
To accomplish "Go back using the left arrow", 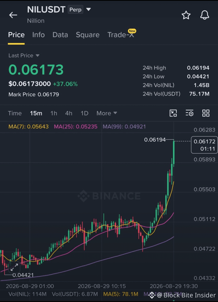I will point(13,15).
